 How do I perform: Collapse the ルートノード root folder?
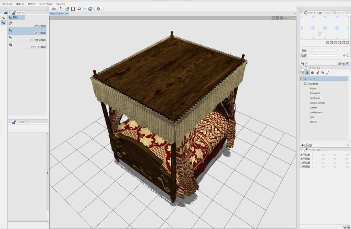(x=302, y=79)
